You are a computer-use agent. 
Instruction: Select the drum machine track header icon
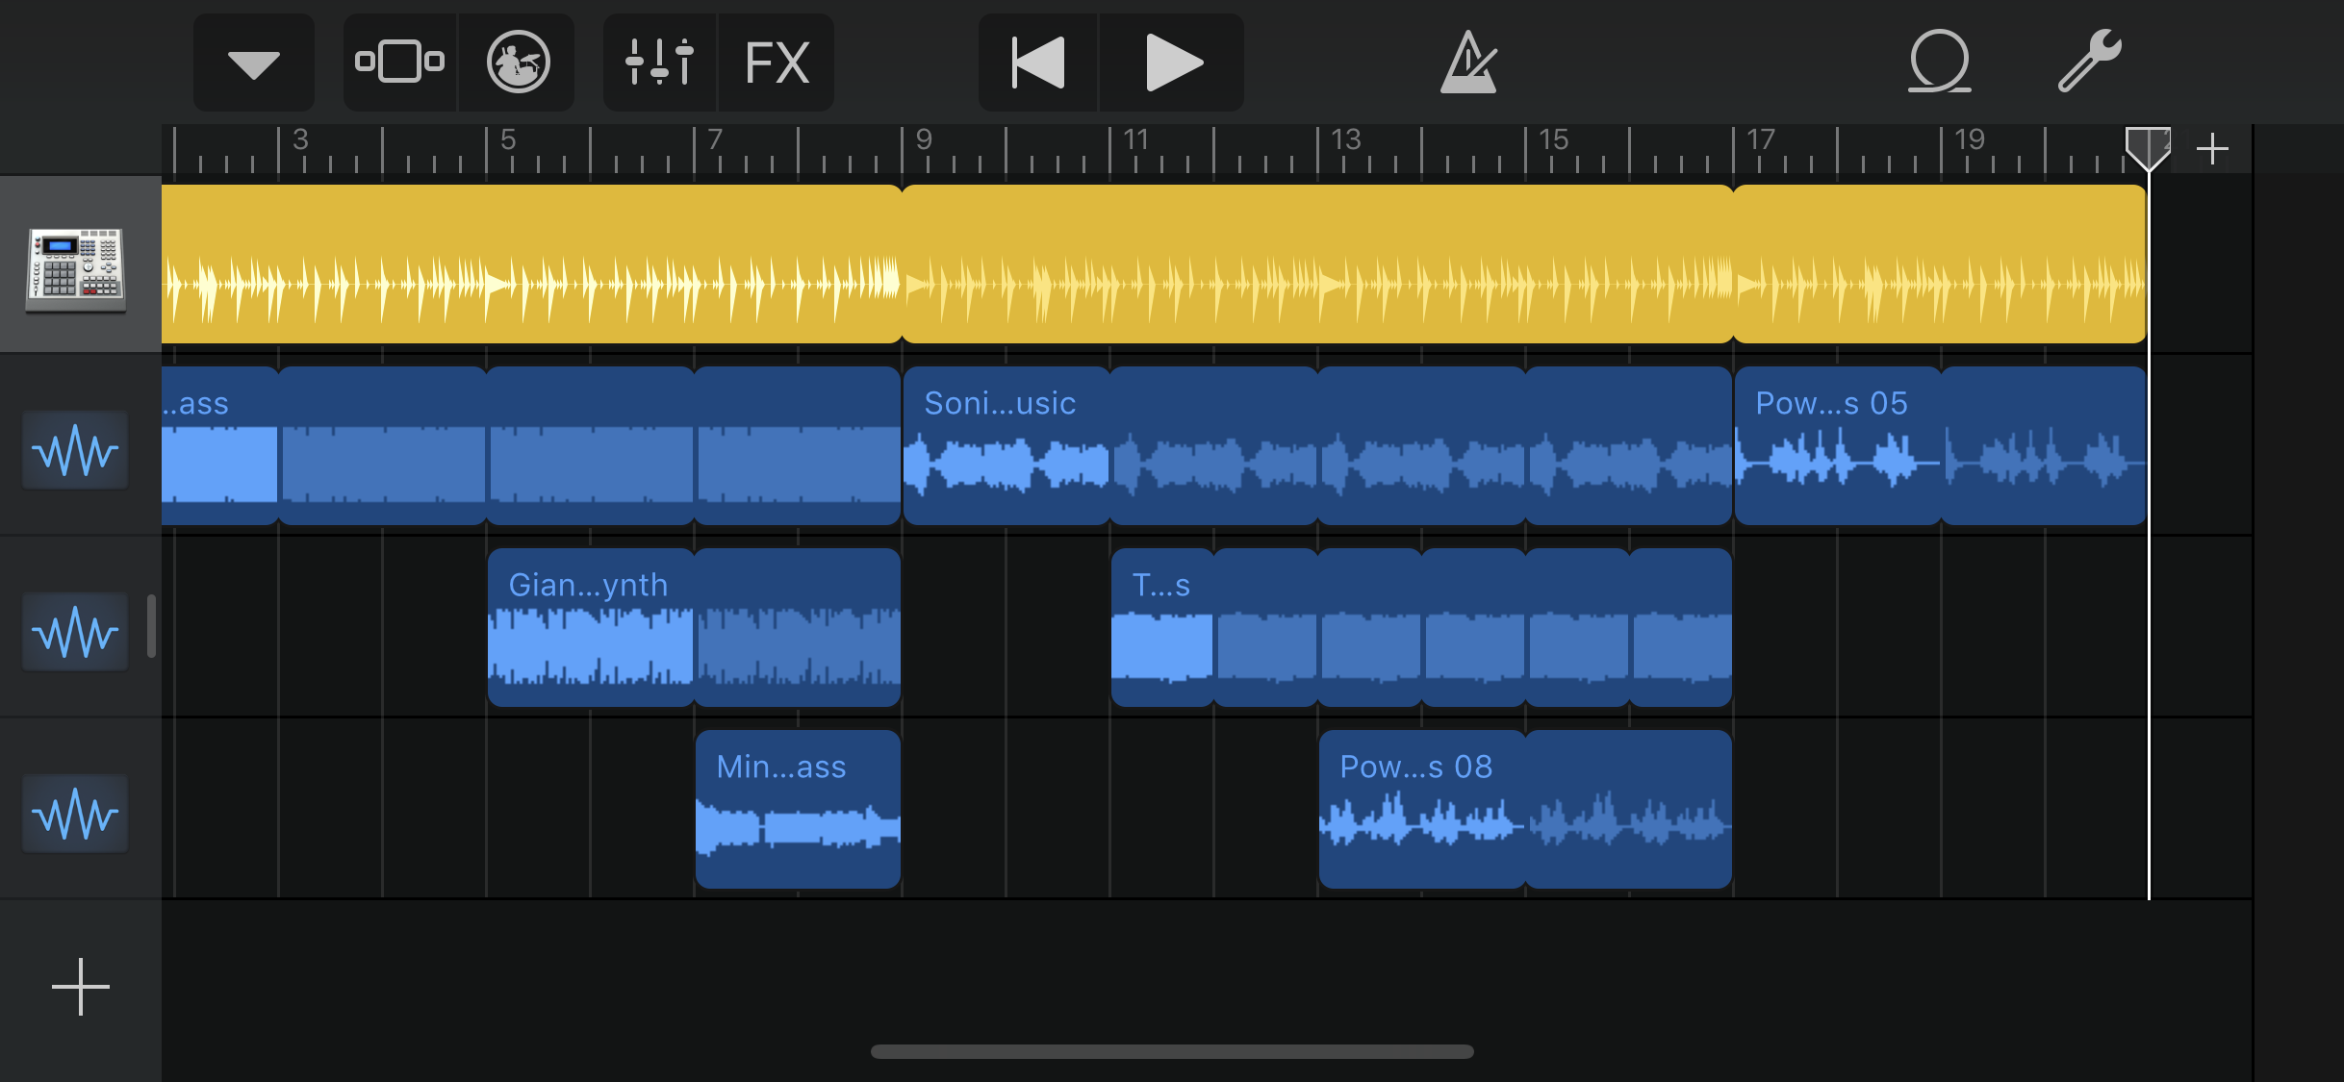(76, 265)
